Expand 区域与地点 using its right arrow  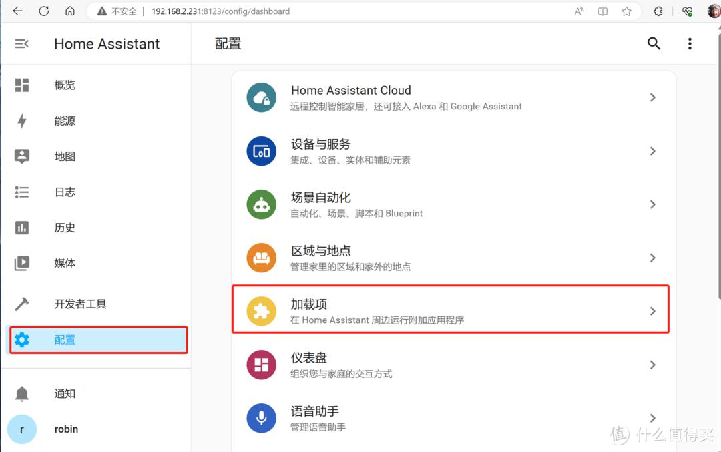[652, 258]
